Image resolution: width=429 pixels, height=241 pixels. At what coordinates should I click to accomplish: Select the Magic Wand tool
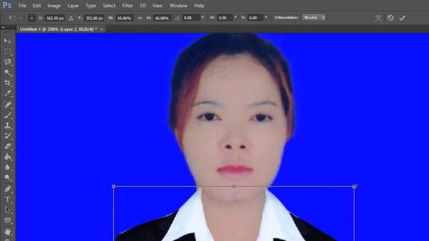[x=7, y=72]
